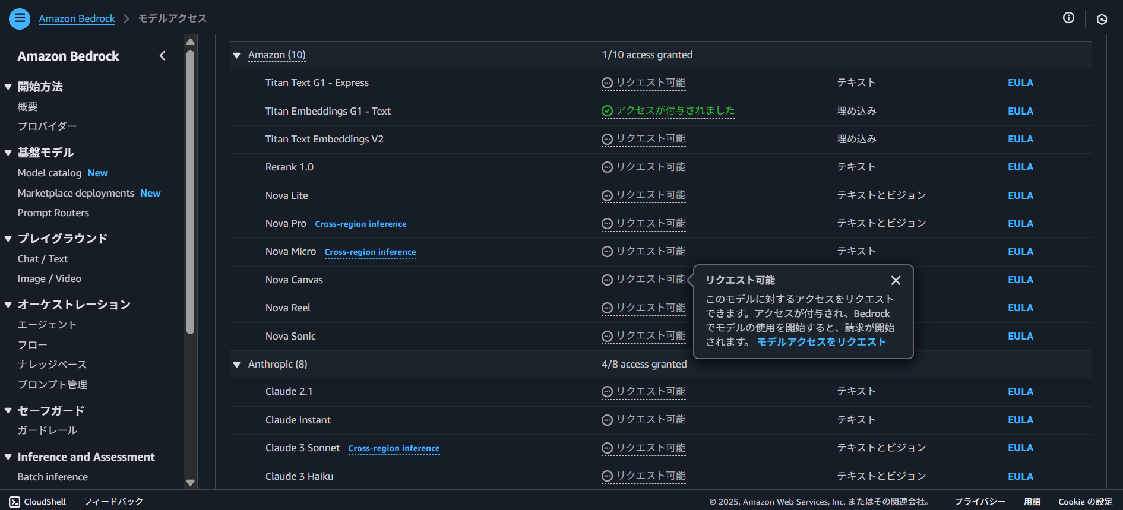This screenshot has height=510, width=1123.
Task: Open 概要 in the sidebar
Action: coord(27,107)
